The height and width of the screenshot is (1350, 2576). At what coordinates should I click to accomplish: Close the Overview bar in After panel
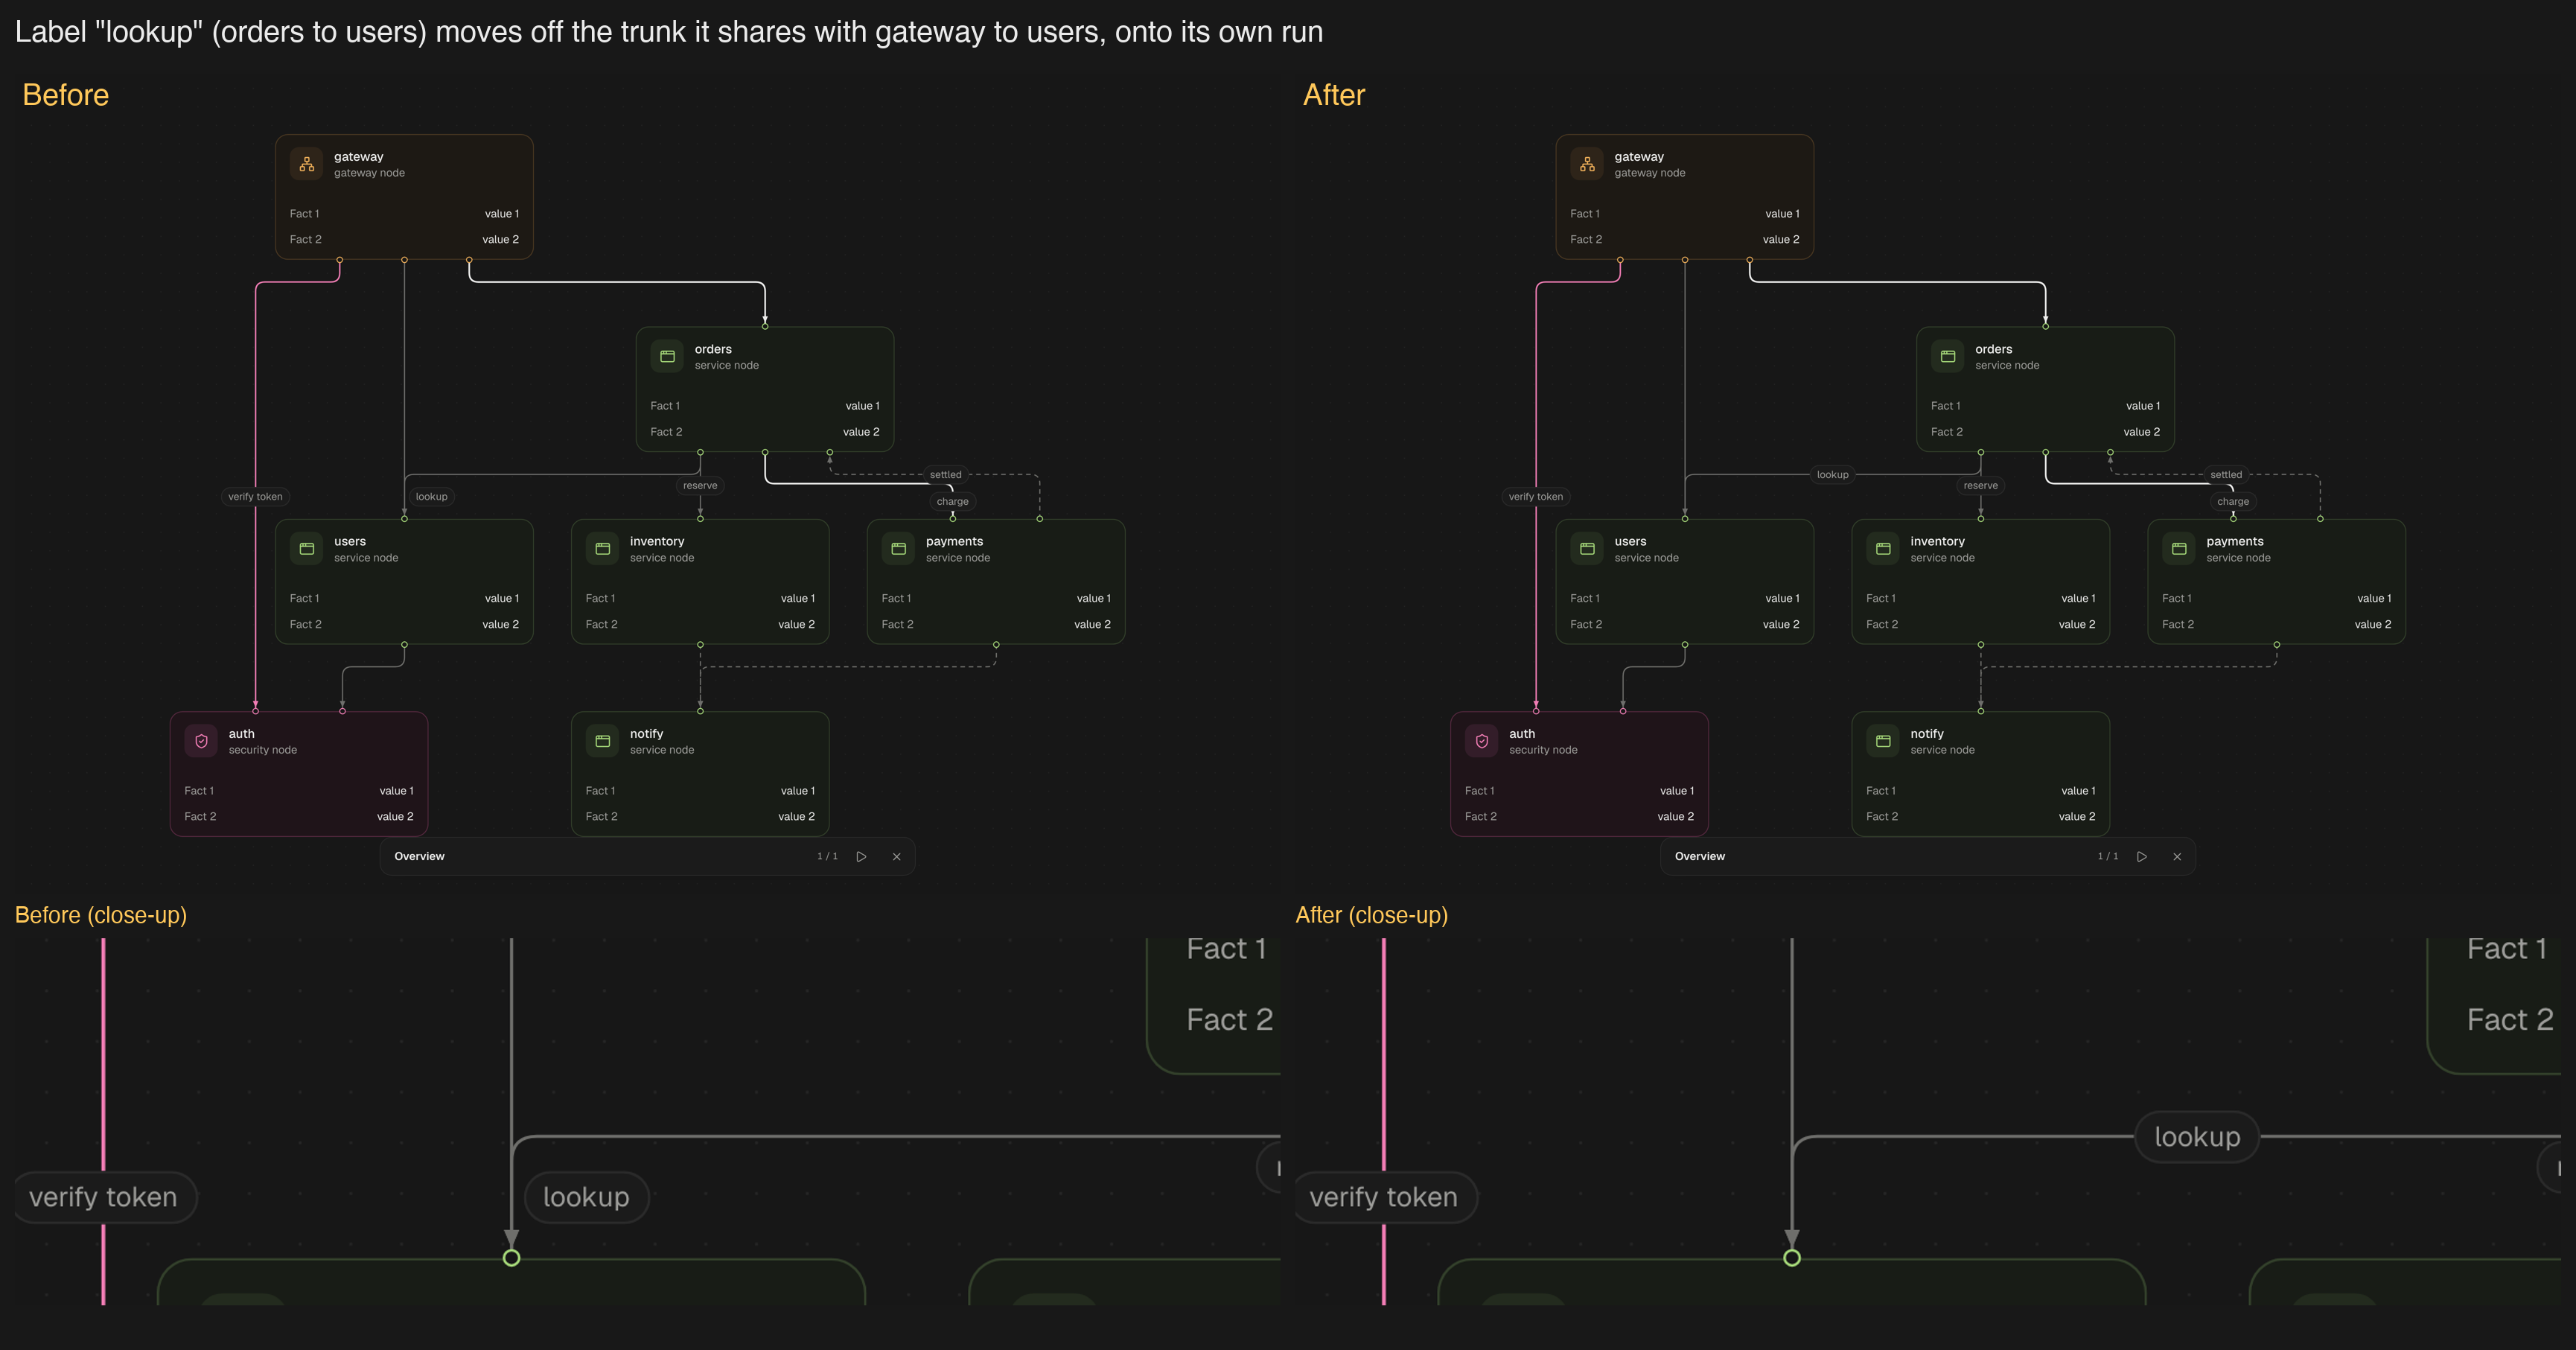[2177, 857]
